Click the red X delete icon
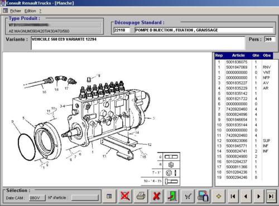 coord(156,196)
